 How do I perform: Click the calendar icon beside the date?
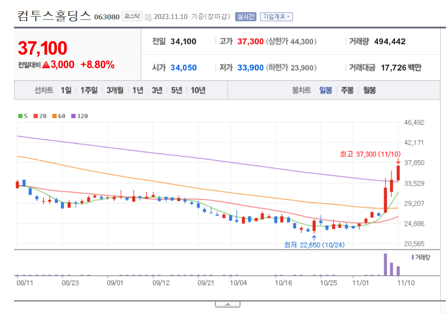click(148, 17)
